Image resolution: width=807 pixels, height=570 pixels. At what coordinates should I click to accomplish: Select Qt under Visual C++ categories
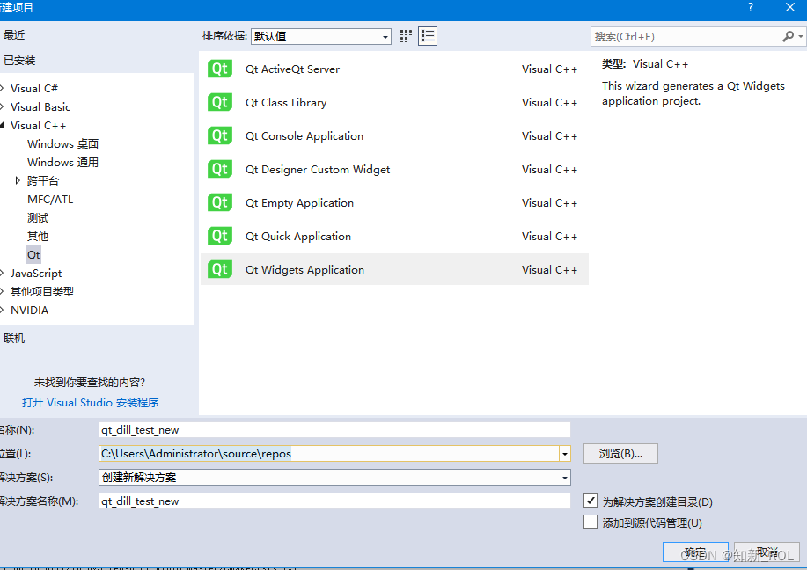pos(33,254)
